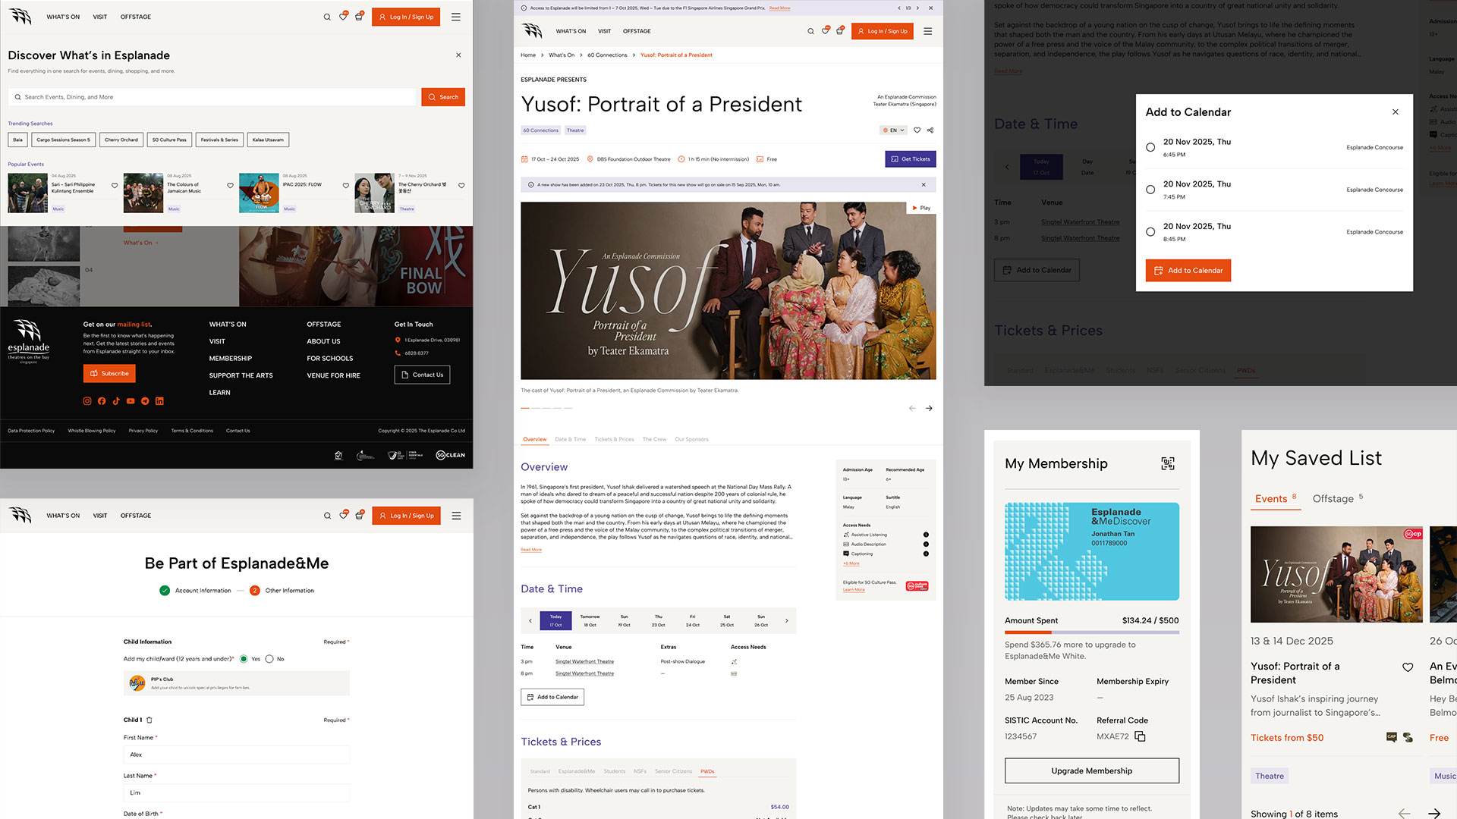Favorite the Sari-Sari Philippine Kulintang Ensemble event
The height and width of the screenshot is (819, 1457).
pos(115,185)
